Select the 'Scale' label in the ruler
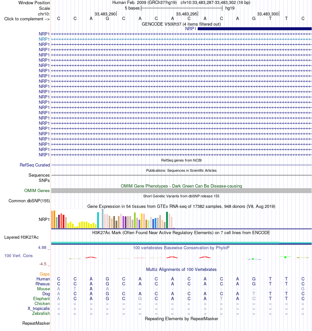Screen dimensions: 312x331 coord(44,8)
